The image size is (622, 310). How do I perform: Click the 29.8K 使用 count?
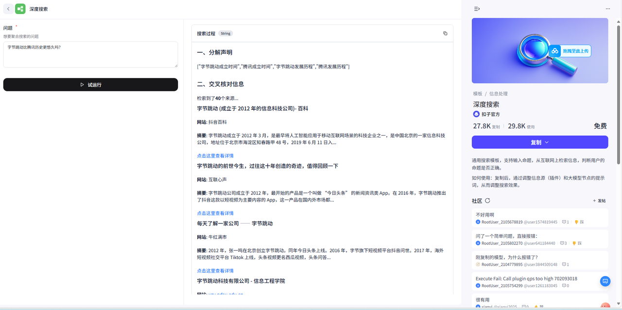521,126
